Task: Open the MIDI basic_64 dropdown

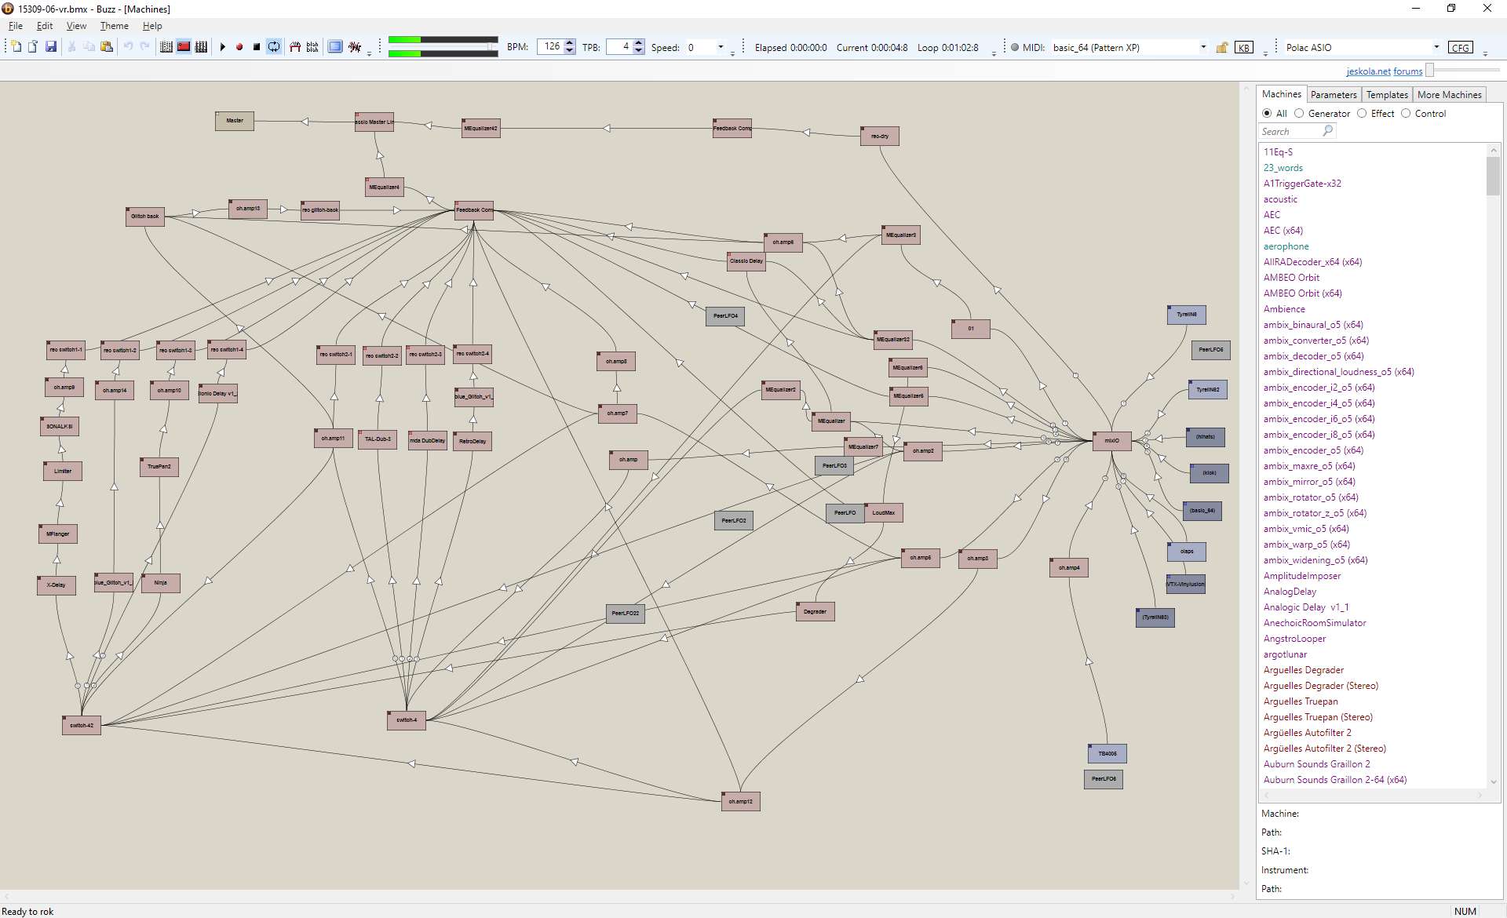Action: click(x=1203, y=47)
